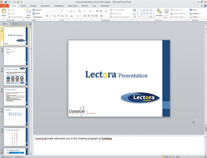Open the Animations tab
Image resolution: width=207 pixels, height=158 pixels.
click(x=59, y=6)
